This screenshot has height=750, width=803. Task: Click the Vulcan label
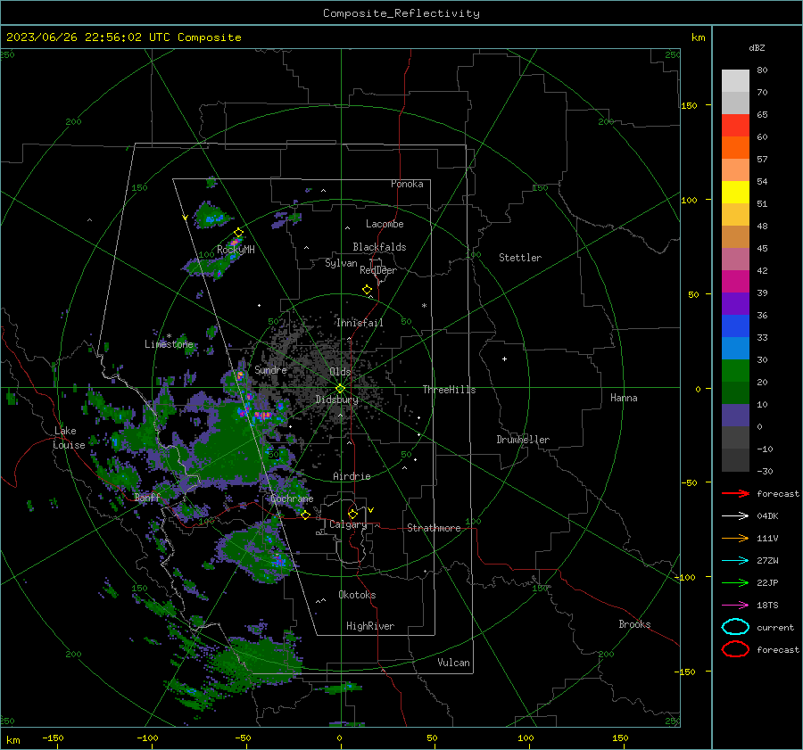click(453, 663)
